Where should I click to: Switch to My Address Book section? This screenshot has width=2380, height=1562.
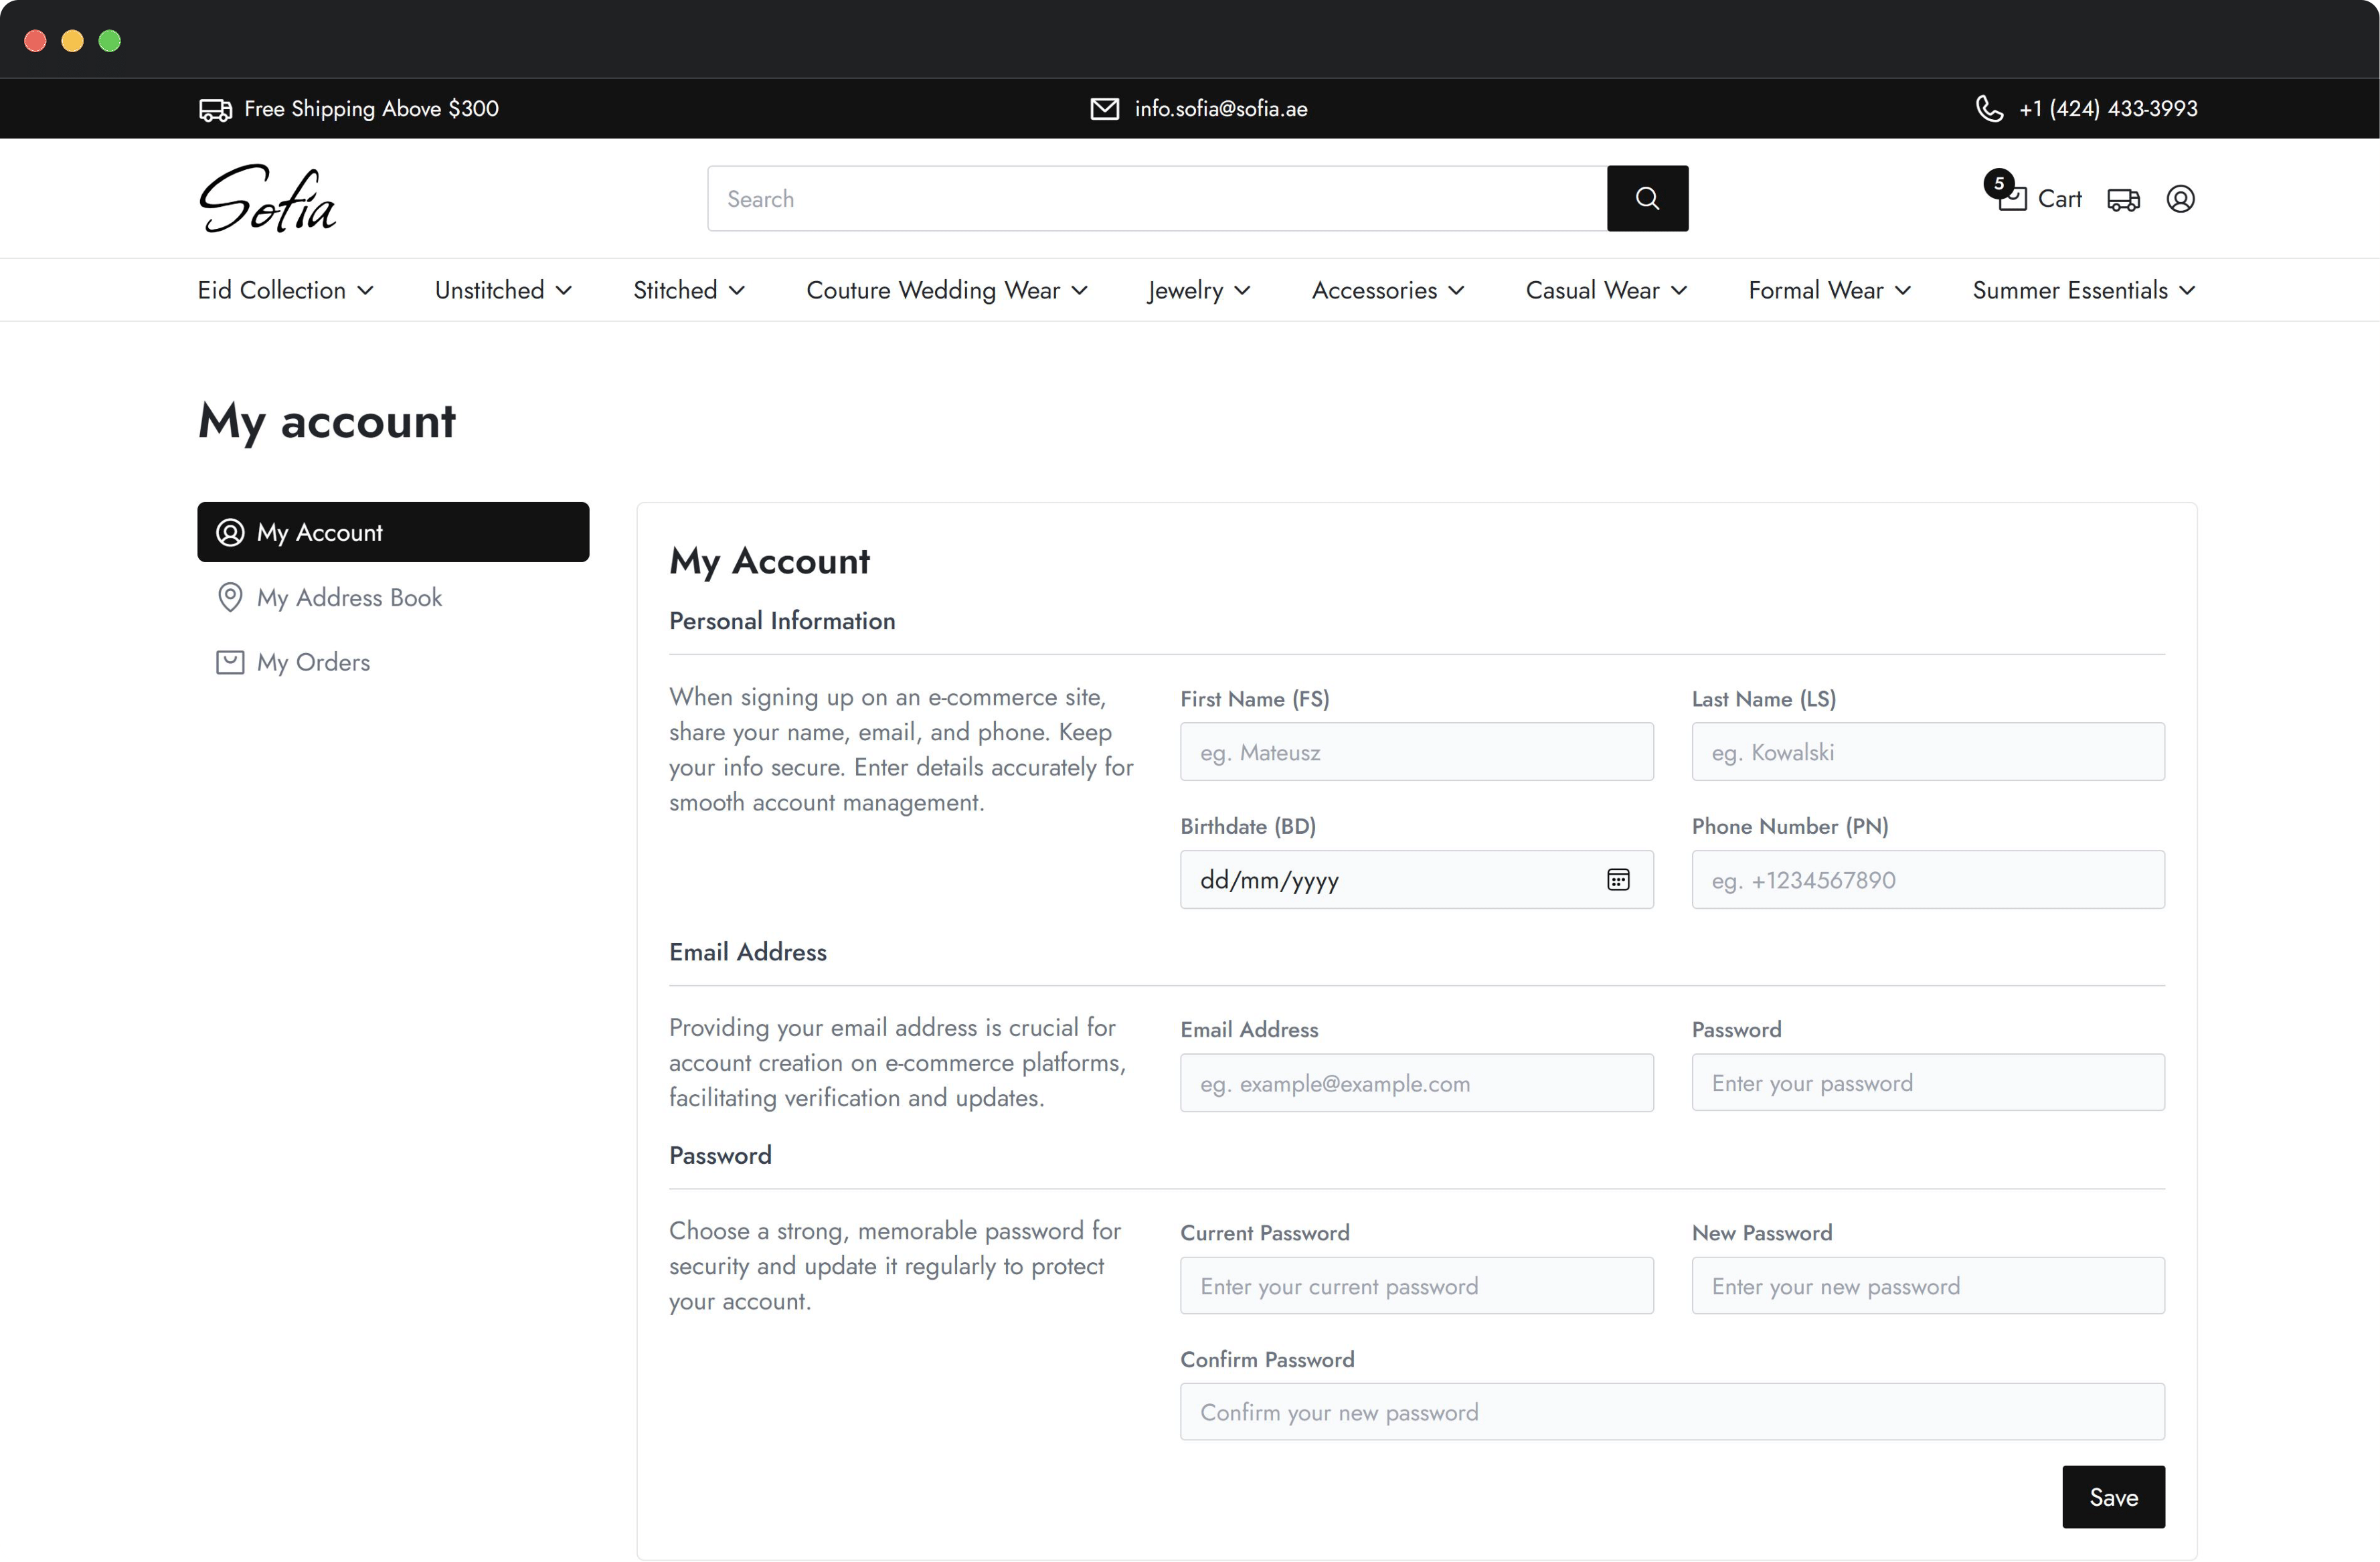pos(349,597)
